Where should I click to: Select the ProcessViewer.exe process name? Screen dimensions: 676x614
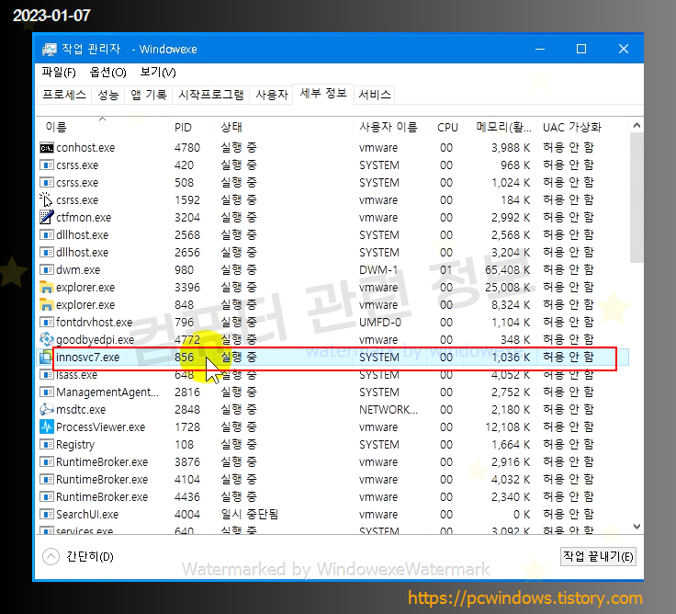coord(100,427)
